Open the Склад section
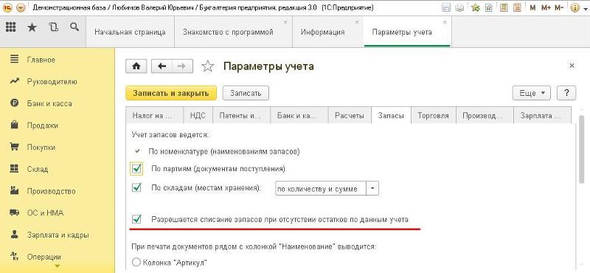Viewport: 590px width, 273px height. tap(38, 169)
